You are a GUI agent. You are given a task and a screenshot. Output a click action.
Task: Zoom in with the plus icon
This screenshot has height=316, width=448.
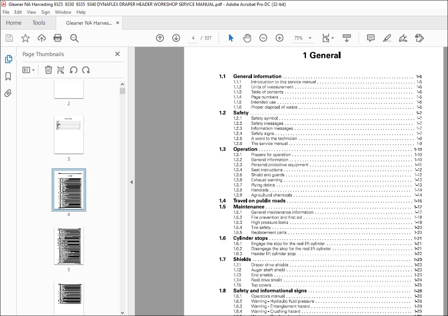point(280,38)
